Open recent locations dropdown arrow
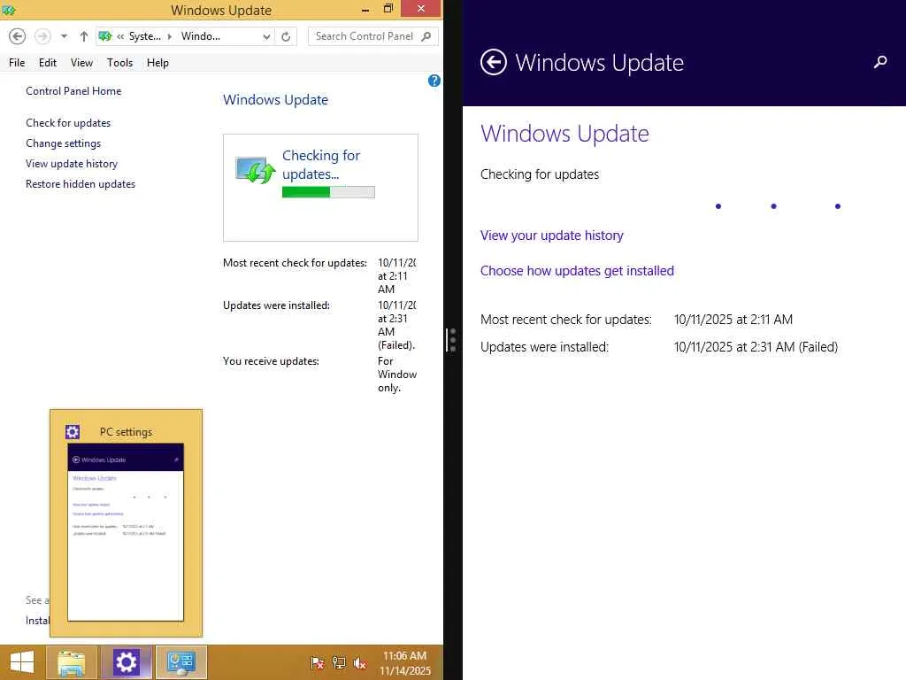 coord(64,36)
